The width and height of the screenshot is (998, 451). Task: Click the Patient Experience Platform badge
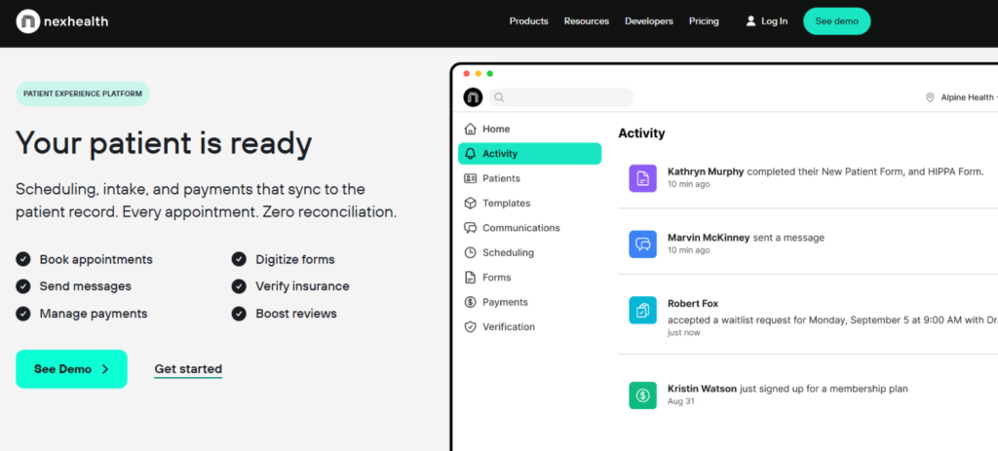pyautogui.click(x=83, y=94)
